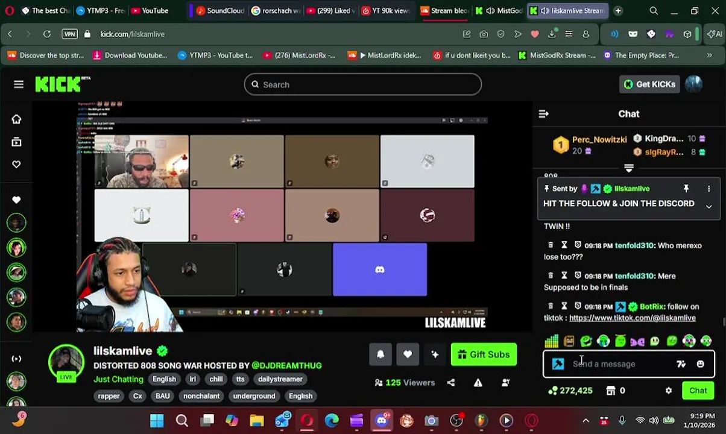Open the tiktok.com/@lilskamlive link in chat
Viewport: 726px width, 434px height.
[632, 318]
